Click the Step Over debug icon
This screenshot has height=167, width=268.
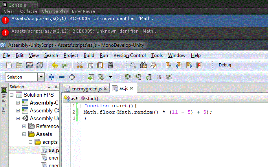tap(128, 77)
